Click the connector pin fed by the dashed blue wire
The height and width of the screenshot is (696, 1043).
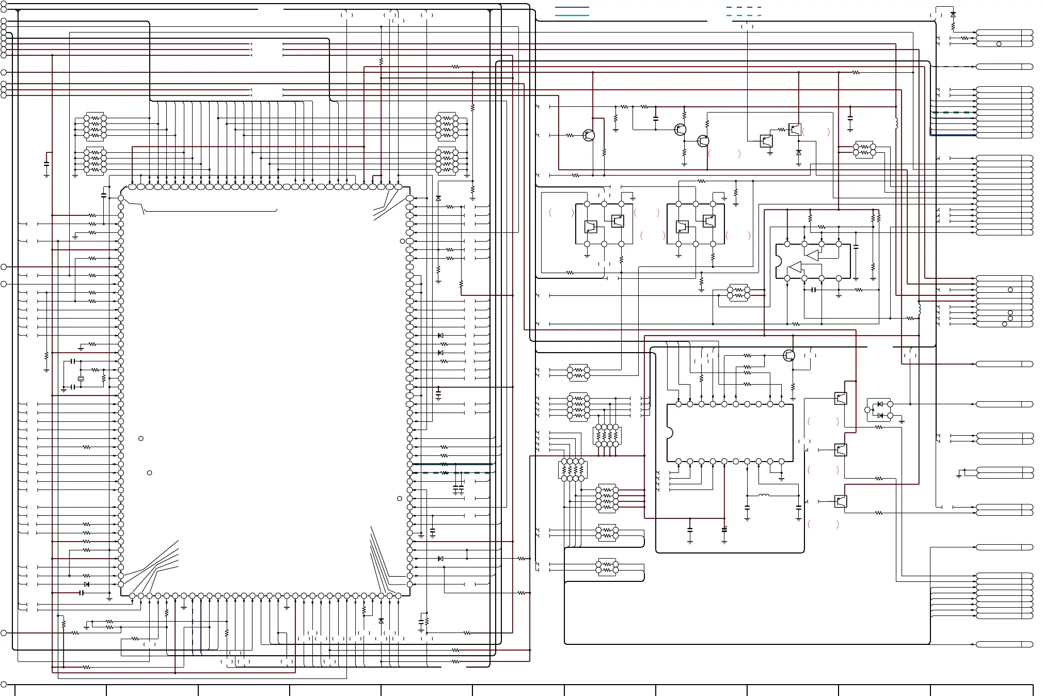pos(1004,67)
